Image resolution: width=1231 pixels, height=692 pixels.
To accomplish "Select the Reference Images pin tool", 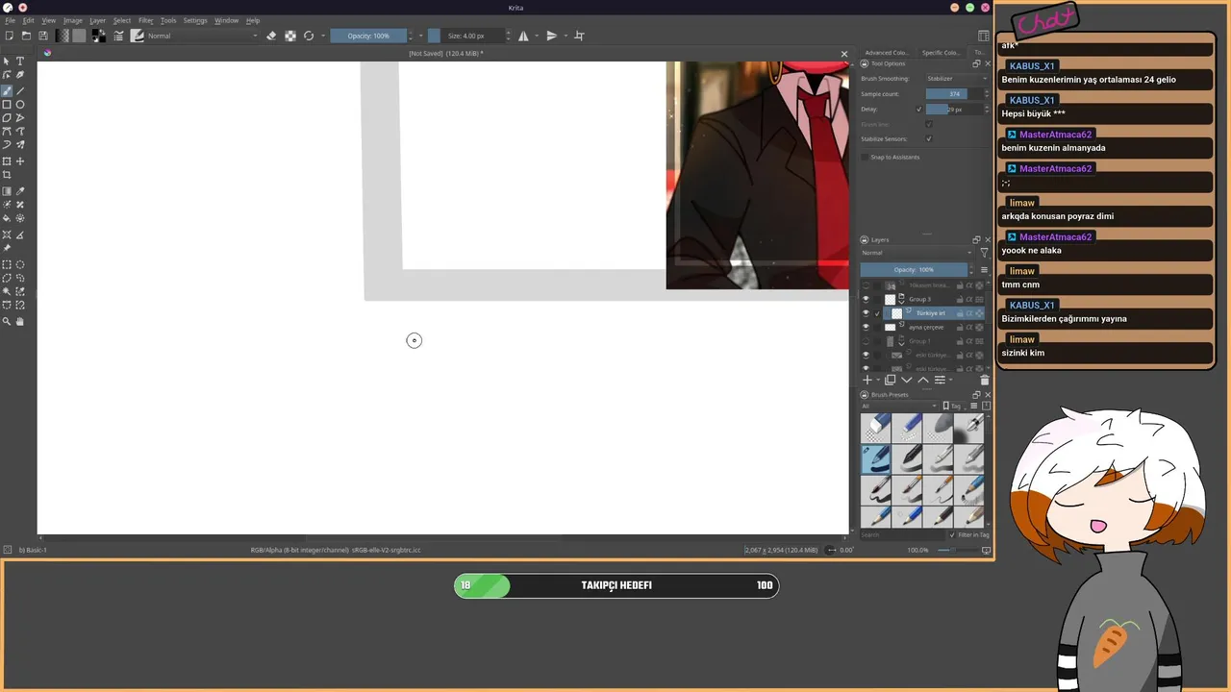I will pyautogui.click(x=7, y=248).
